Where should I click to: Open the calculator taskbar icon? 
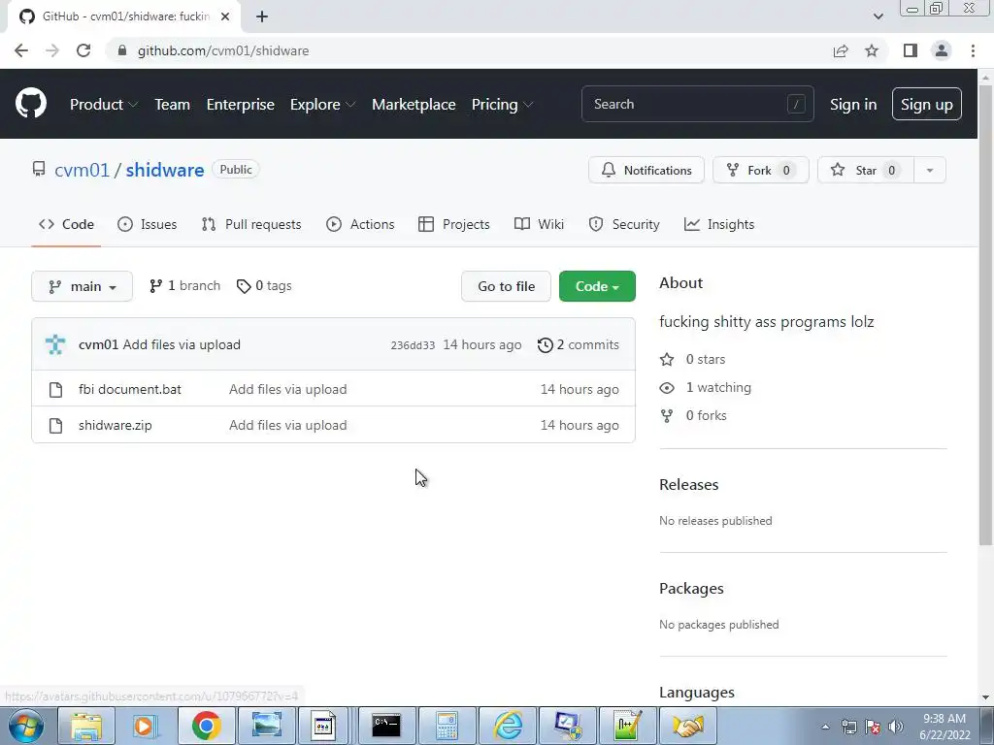click(x=447, y=726)
